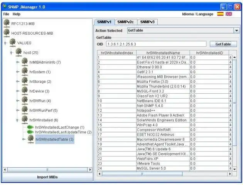Click the hrSystem tree icon
The height and width of the screenshot is (185, 243).
pos(25,72)
